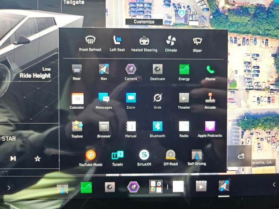Open Messages app
The image size is (279, 209).
104,101
